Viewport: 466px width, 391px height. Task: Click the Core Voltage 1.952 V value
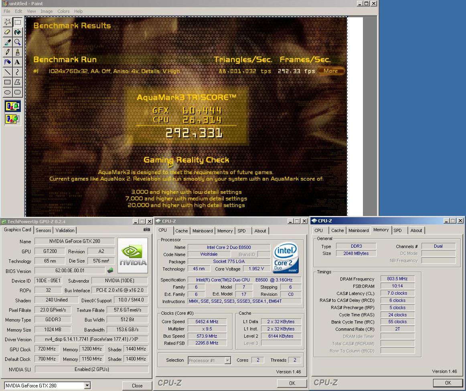tap(256, 269)
